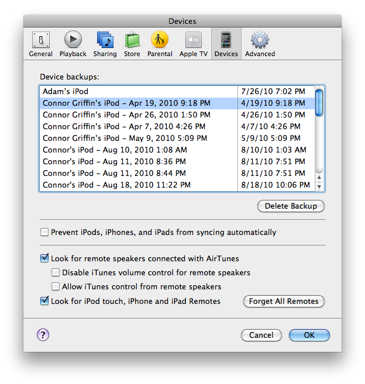
Task: Switch to Sharing preferences
Action: [x=105, y=44]
